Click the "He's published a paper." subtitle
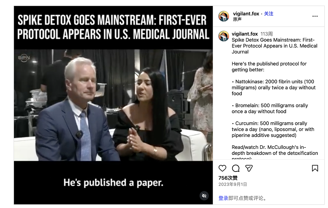The width and height of the screenshot is (328, 208). tap(113, 183)
